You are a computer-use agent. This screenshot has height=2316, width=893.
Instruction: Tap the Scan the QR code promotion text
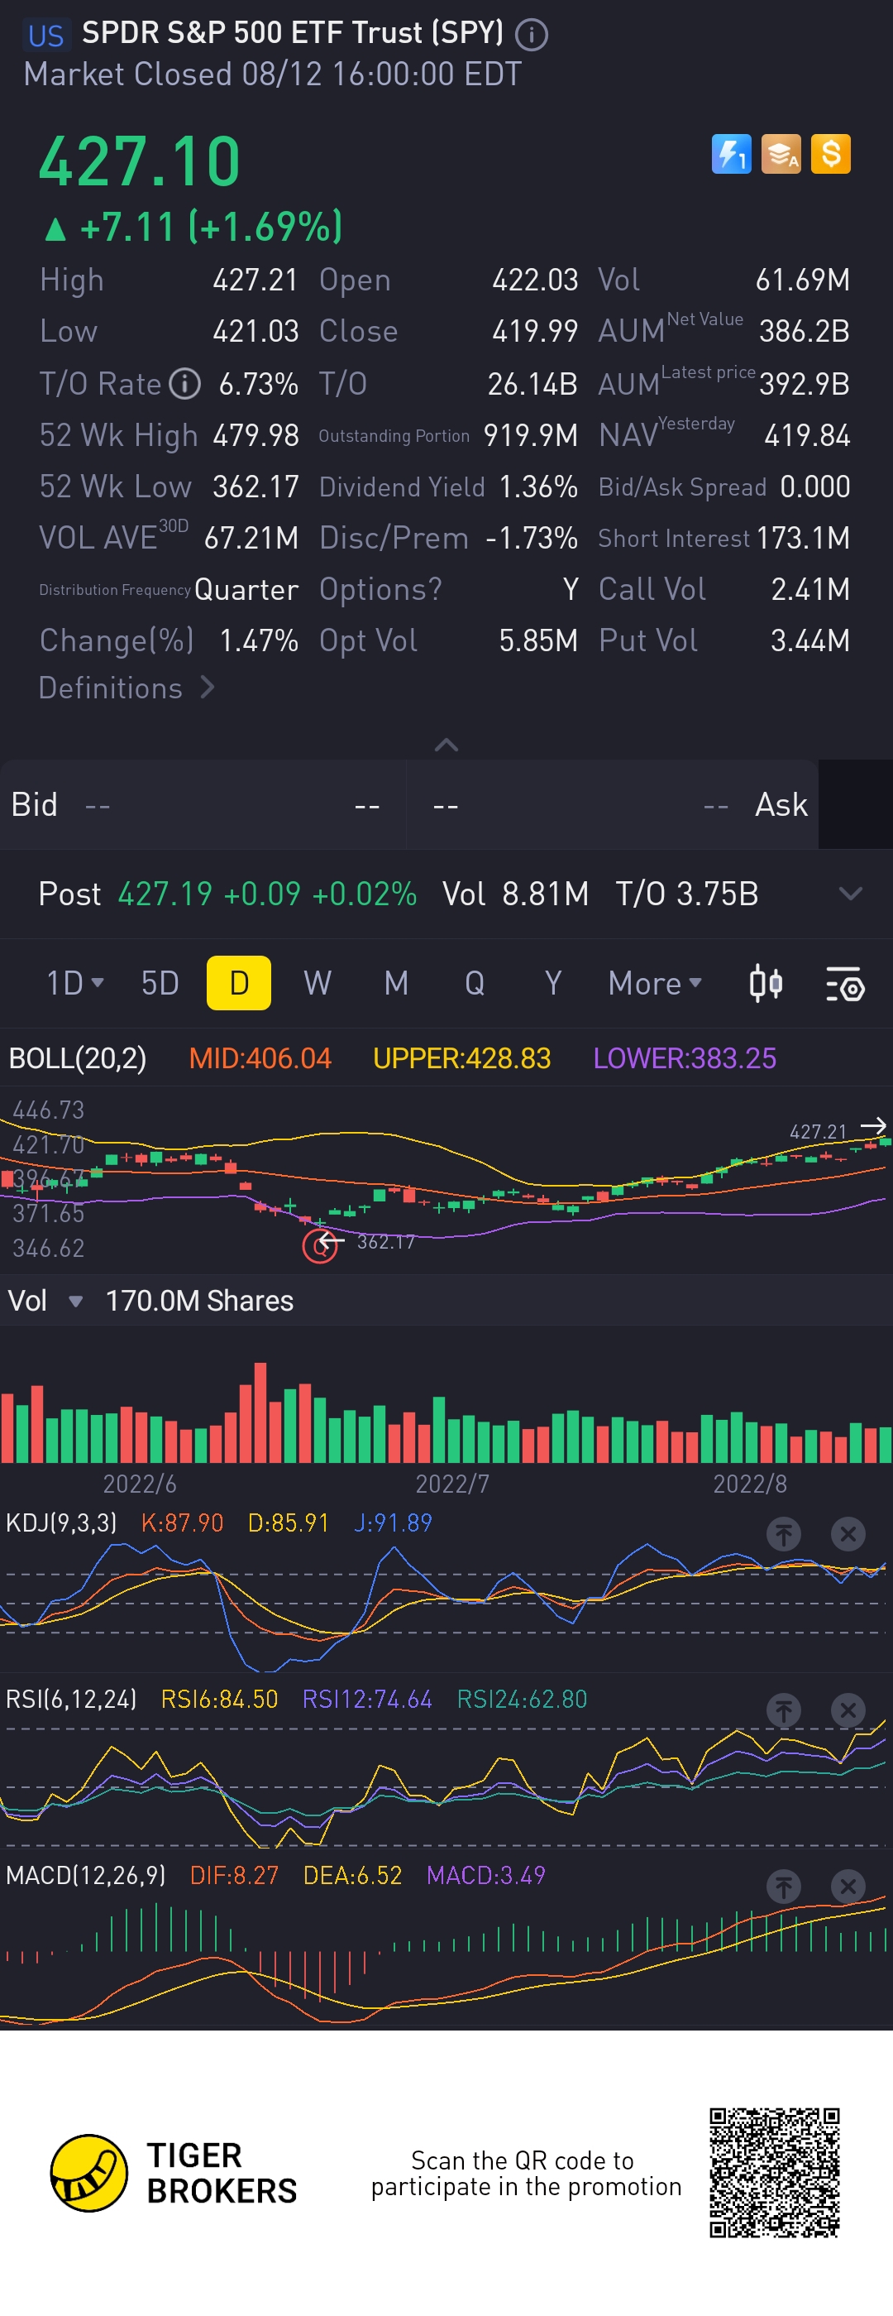pyautogui.click(x=527, y=2173)
